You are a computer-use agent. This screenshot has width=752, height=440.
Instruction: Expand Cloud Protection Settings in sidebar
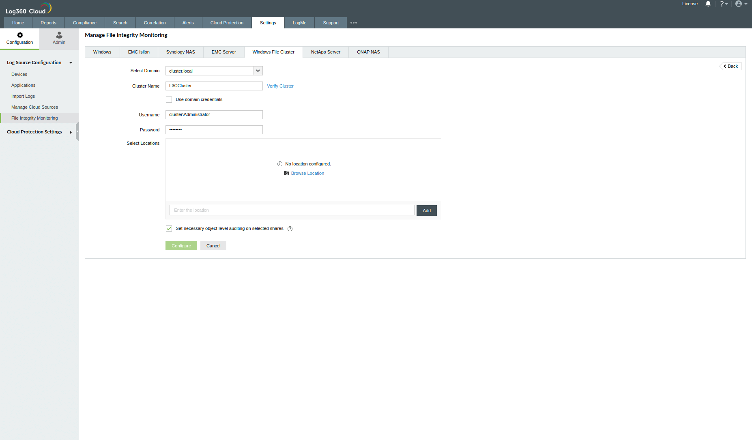(x=71, y=132)
